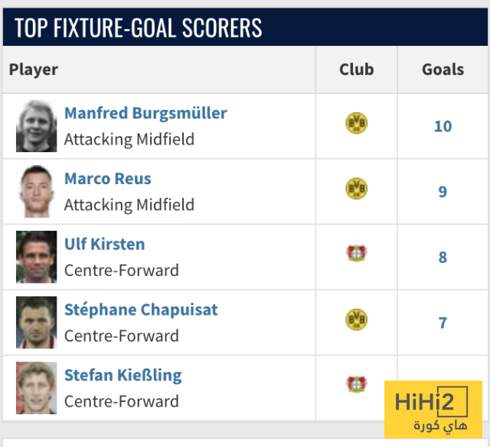The width and height of the screenshot is (490, 447).
Task: Click Manfred Burgsmüller's portrait photo
Action: [x=37, y=126]
